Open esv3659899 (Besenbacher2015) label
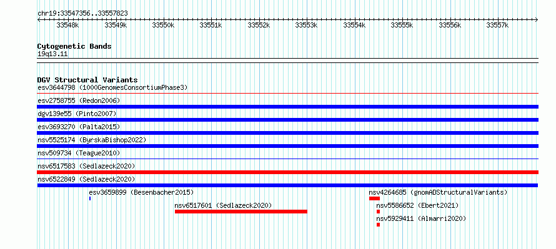This screenshot has height=249, width=556. tap(141, 192)
